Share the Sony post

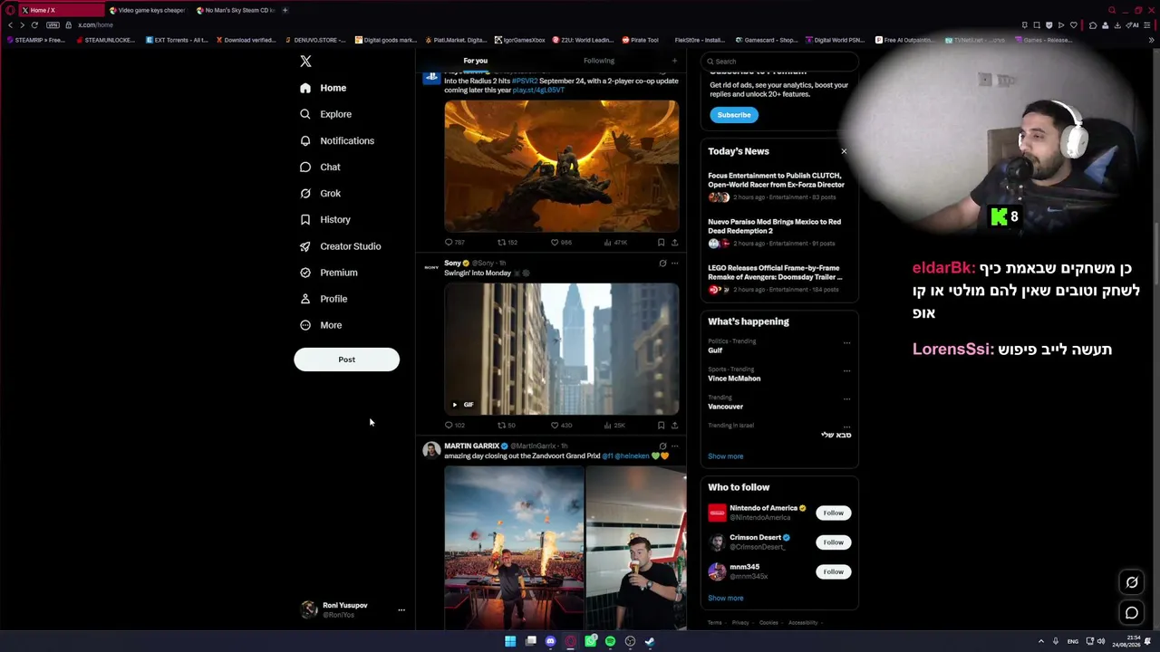click(674, 426)
